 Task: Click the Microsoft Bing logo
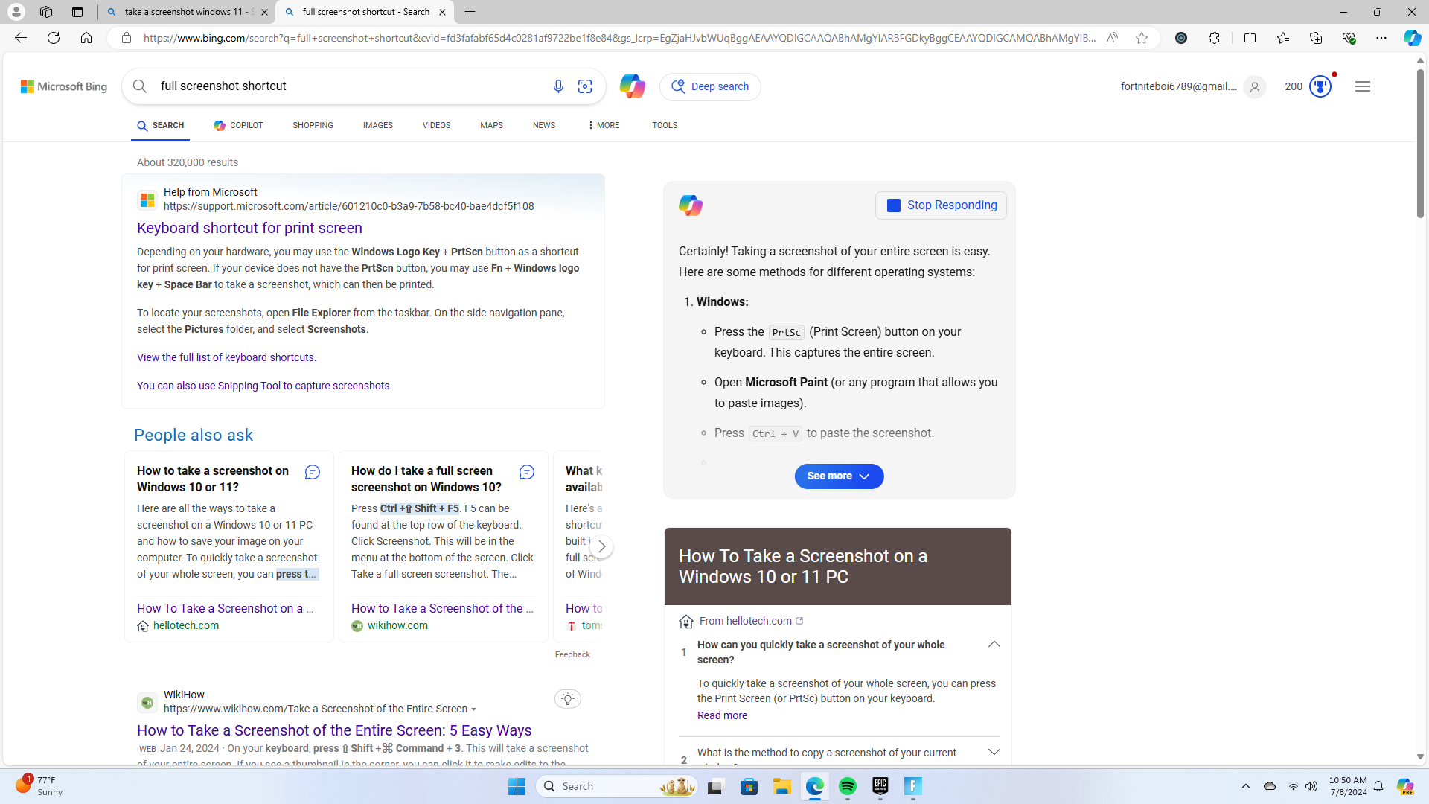click(64, 86)
